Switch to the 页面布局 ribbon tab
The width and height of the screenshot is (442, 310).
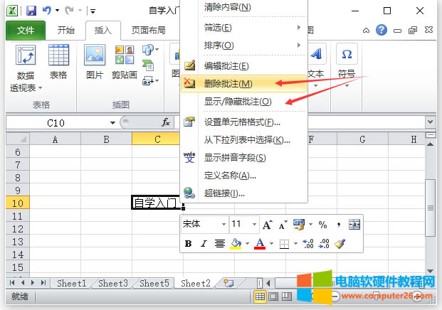(149, 30)
